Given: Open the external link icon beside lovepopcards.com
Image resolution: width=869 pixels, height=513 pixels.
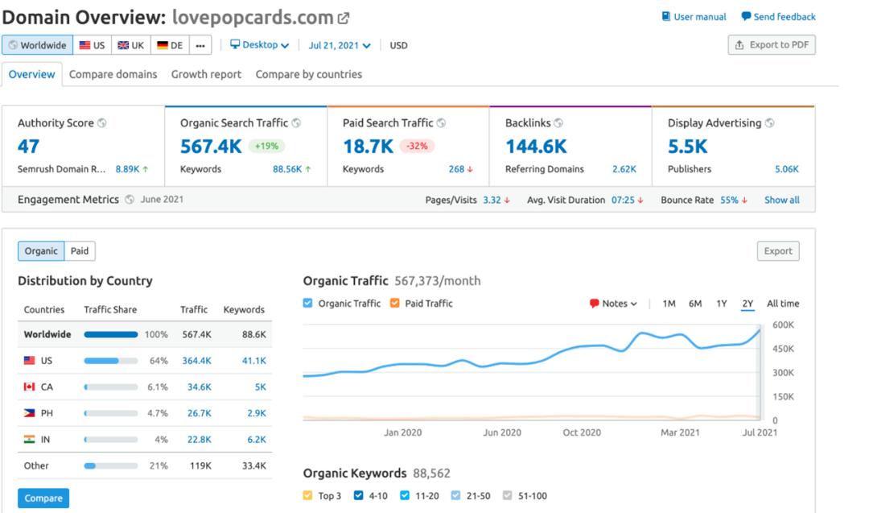Looking at the screenshot, I should pos(344,18).
